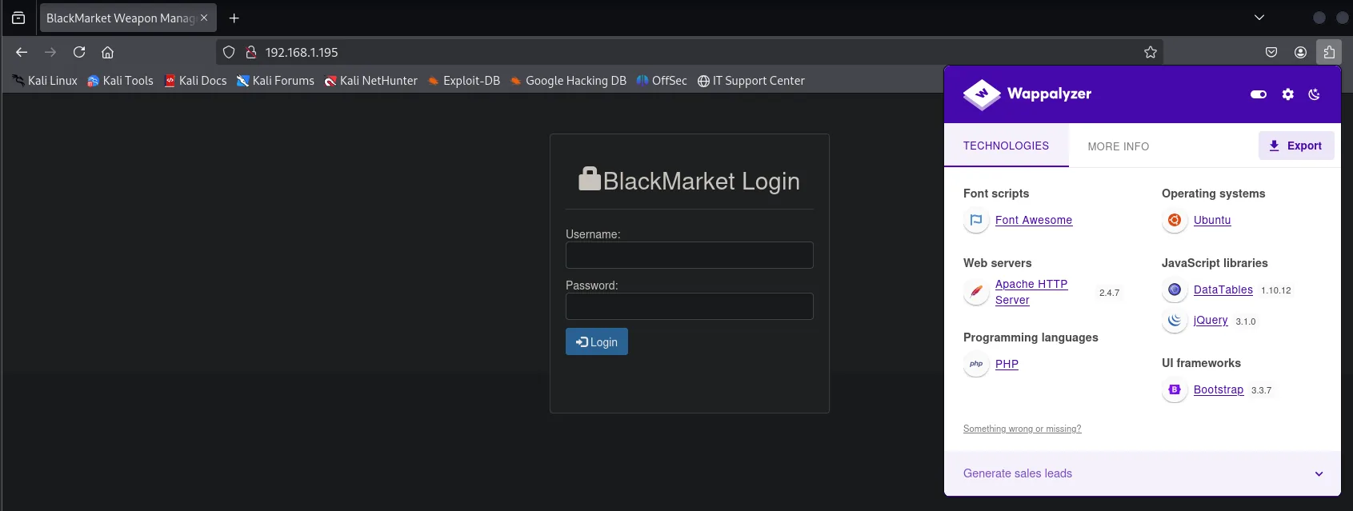Focus the Password input field
The image size is (1353, 511).
(x=690, y=306)
